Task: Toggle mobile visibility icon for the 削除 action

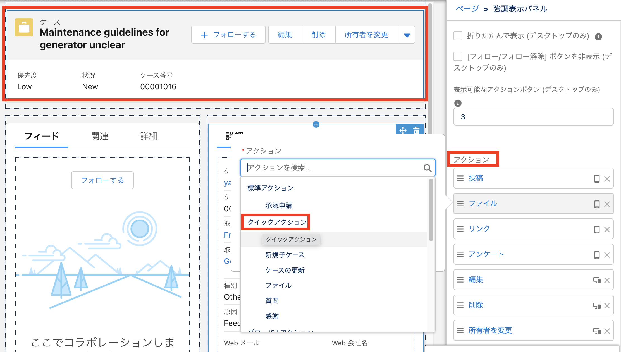Action: pos(597,305)
